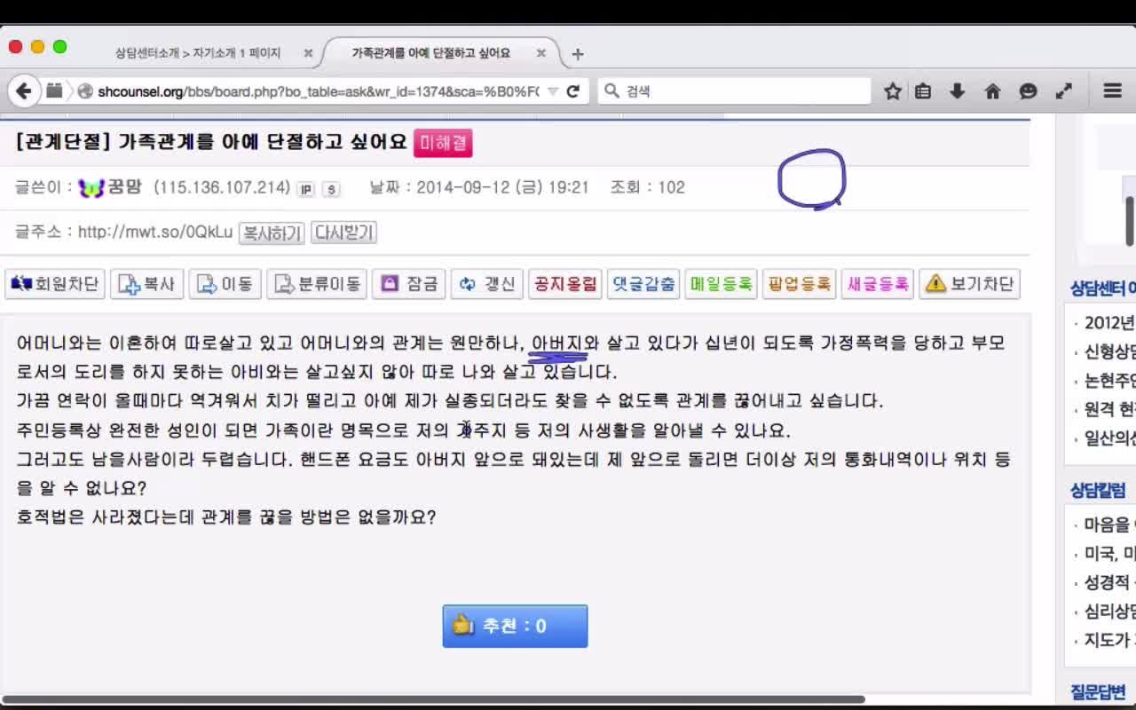Select the 가족관계를 아예 단절하고 싶어요 tab

[x=431, y=53]
